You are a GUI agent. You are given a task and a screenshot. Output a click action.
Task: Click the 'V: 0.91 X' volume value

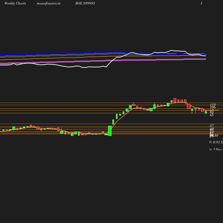click(216, 142)
